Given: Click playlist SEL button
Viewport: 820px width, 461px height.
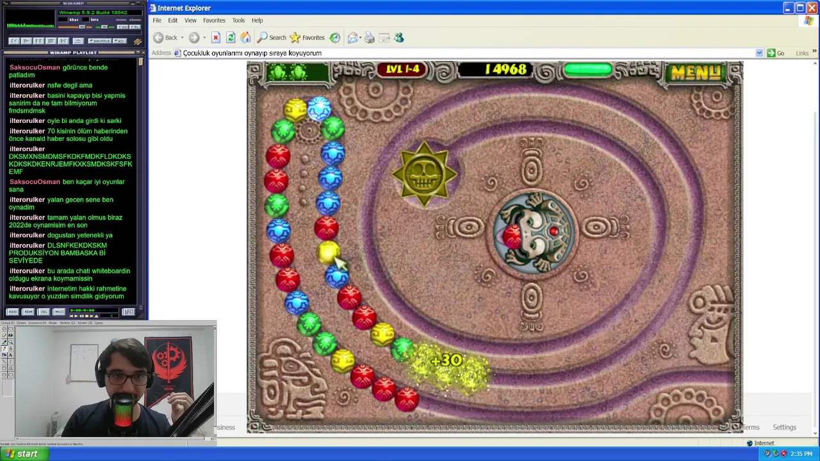Looking at the screenshot, I should [x=44, y=312].
